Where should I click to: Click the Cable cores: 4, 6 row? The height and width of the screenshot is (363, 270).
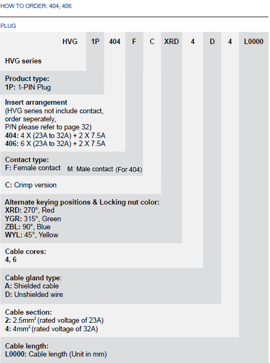click(102, 256)
